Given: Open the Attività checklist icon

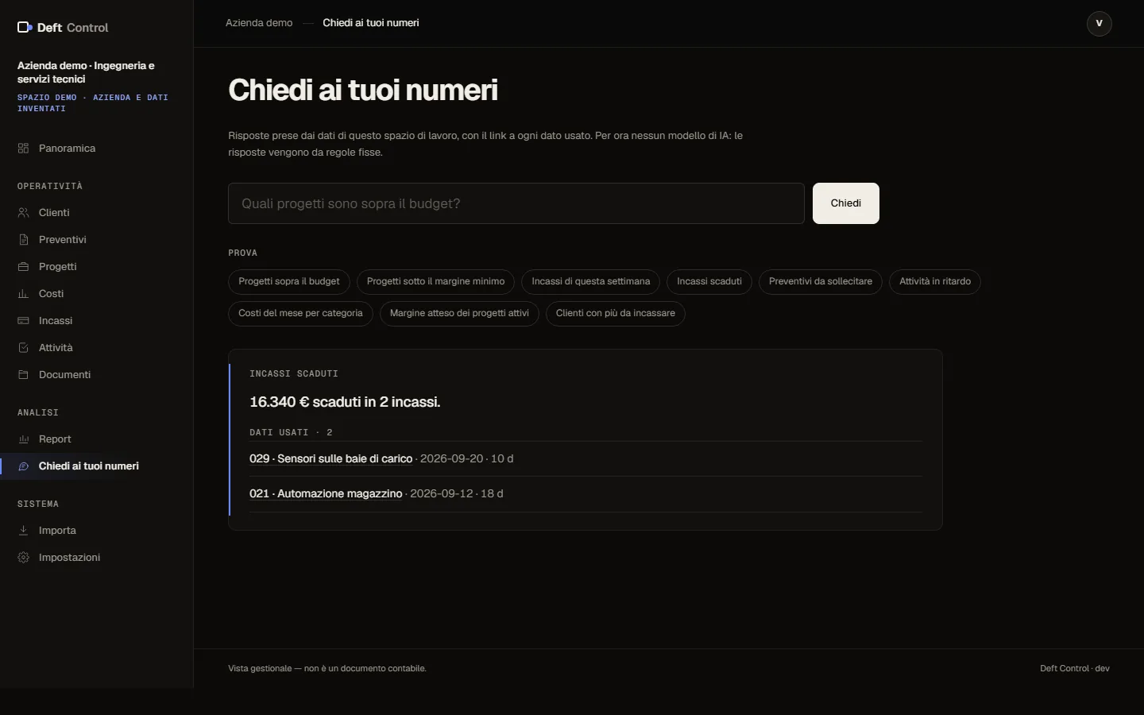Looking at the screenshot, I should (24, 348).
